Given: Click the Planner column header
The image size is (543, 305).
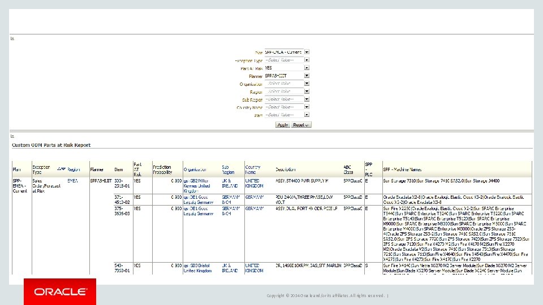Looking at the screenshot, I should tap(97, 169).
